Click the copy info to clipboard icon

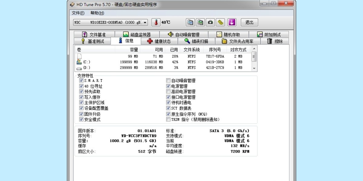pyautogui.click(x=190, y=22)
